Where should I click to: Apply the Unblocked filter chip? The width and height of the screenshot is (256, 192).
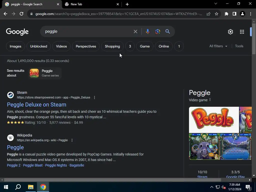38,46
